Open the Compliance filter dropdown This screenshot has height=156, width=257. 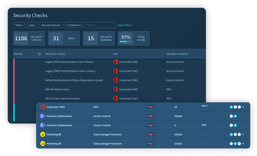[74, 25]
